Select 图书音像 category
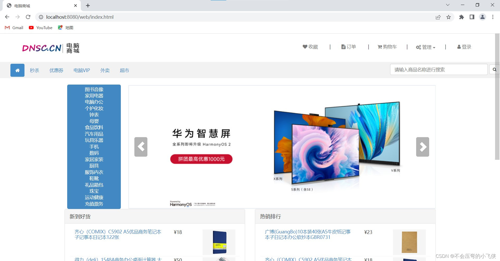 [x=94, y=90]
